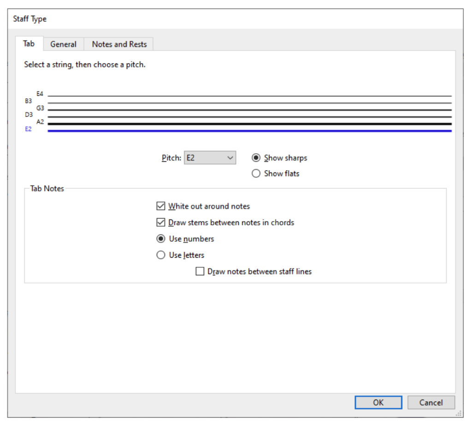Confirm with the OK button

[378, 402]
